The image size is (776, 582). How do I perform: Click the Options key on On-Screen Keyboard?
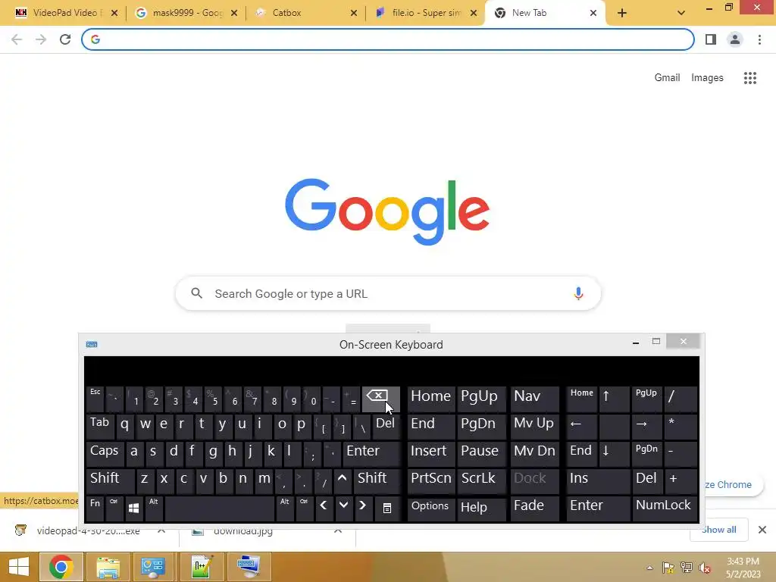(430, 508)
